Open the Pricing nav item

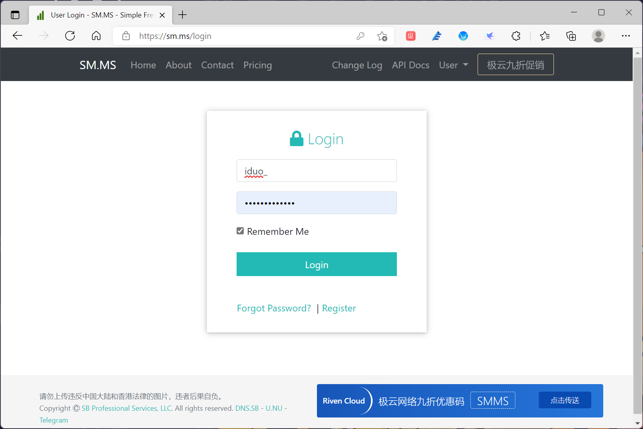point(258,65)
